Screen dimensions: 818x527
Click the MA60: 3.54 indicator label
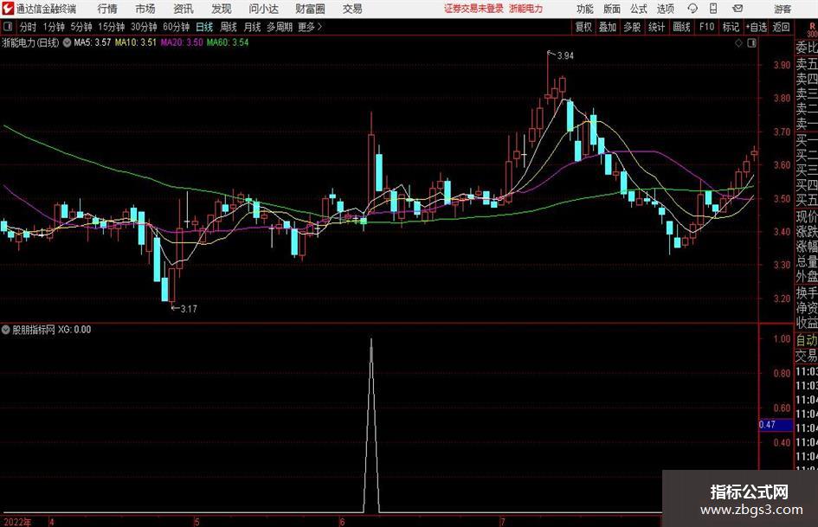coord(228,42)
